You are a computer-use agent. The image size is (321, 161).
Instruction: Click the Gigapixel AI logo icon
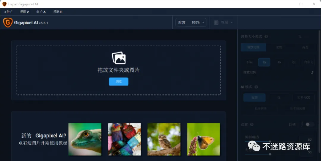8,22
